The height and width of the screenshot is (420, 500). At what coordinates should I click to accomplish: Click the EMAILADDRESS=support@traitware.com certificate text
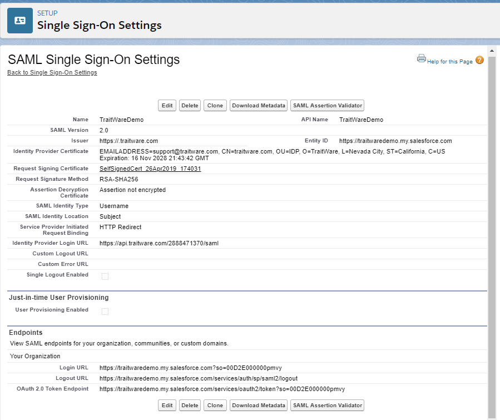click(273, 151)
